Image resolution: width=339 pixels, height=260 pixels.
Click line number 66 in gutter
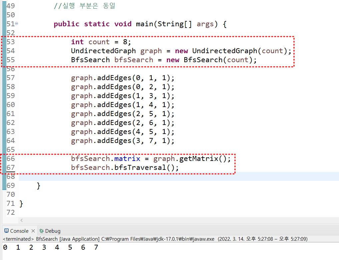click(x=11, y=159)
